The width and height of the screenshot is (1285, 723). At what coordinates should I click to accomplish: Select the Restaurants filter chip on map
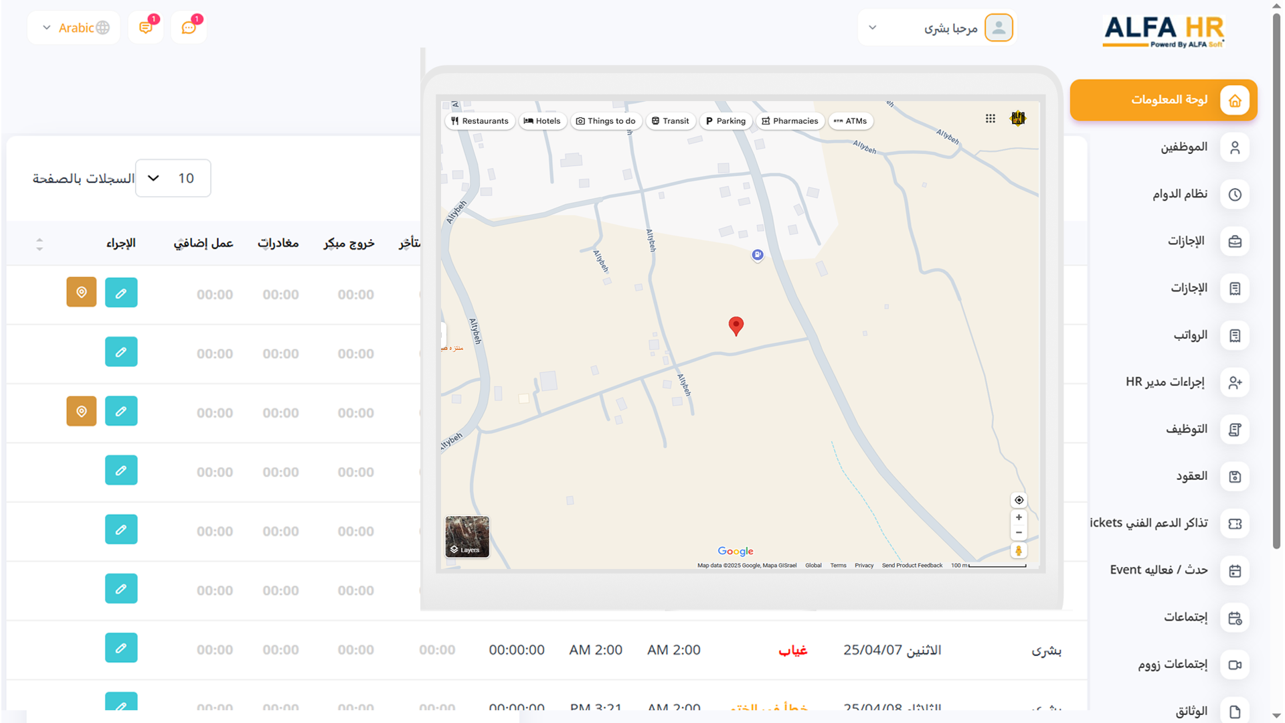[x=479, y=121]
